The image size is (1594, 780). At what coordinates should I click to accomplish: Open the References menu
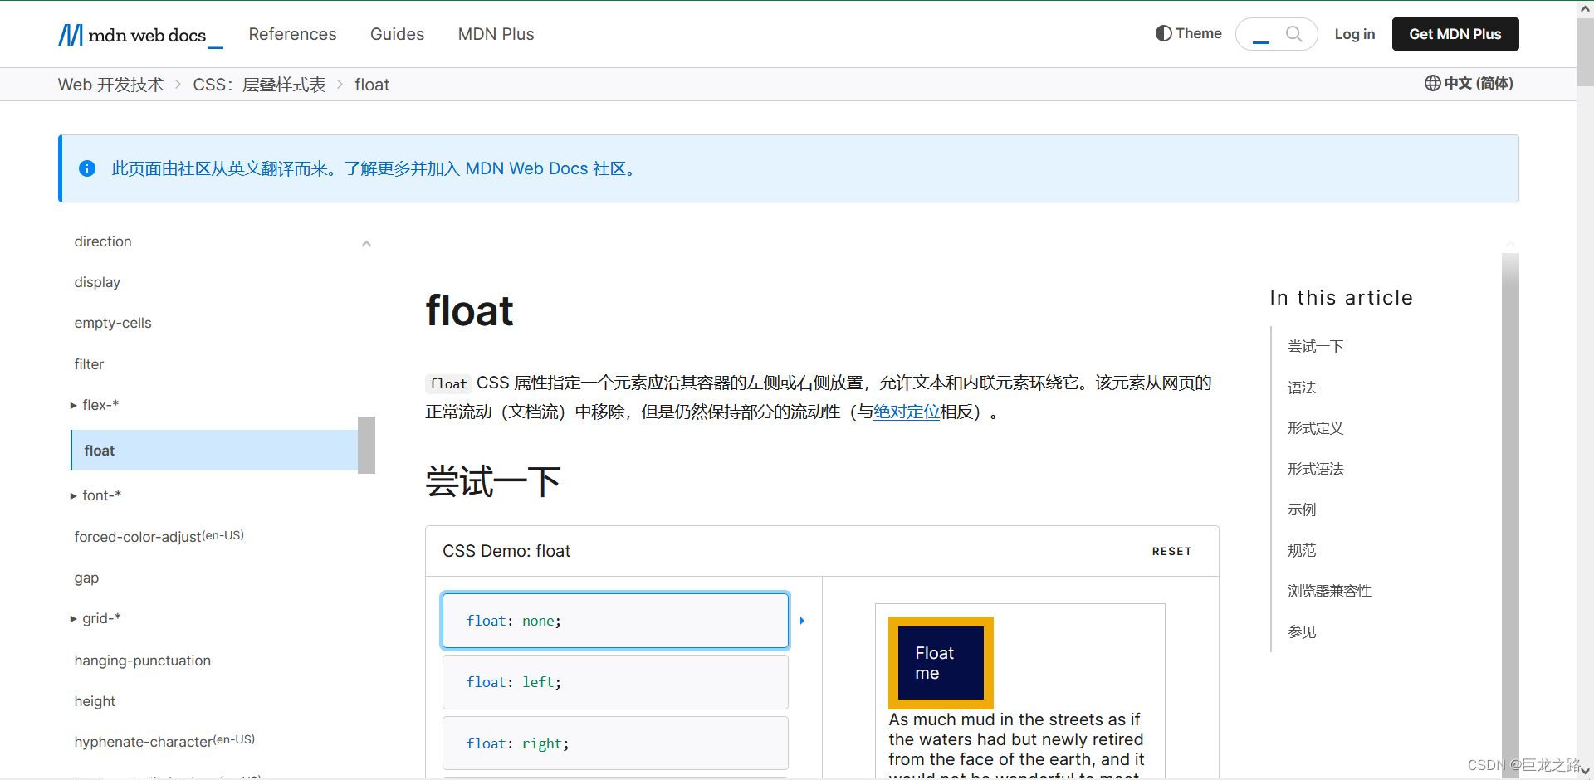click(292, 34)
